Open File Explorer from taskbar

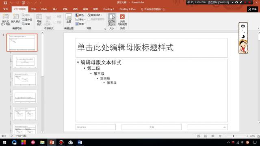[x=42, y=142]
